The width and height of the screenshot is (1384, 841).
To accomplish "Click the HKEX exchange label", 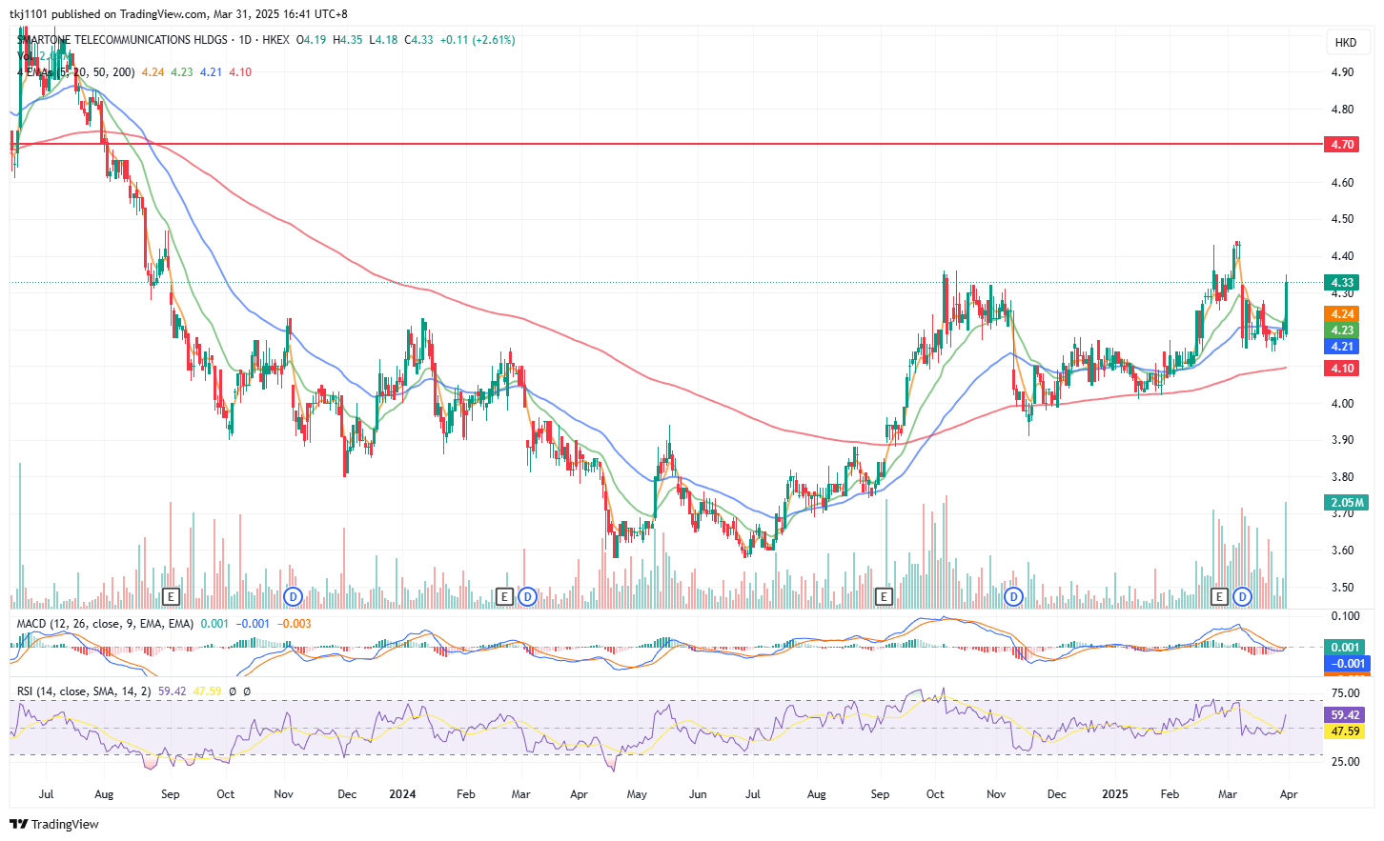I will coord(275,40).
